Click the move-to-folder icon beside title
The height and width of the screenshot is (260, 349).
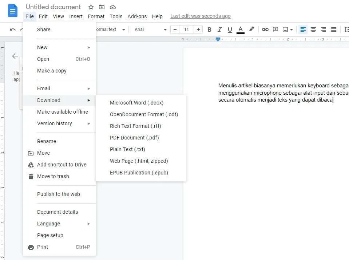tap(102, 7)
